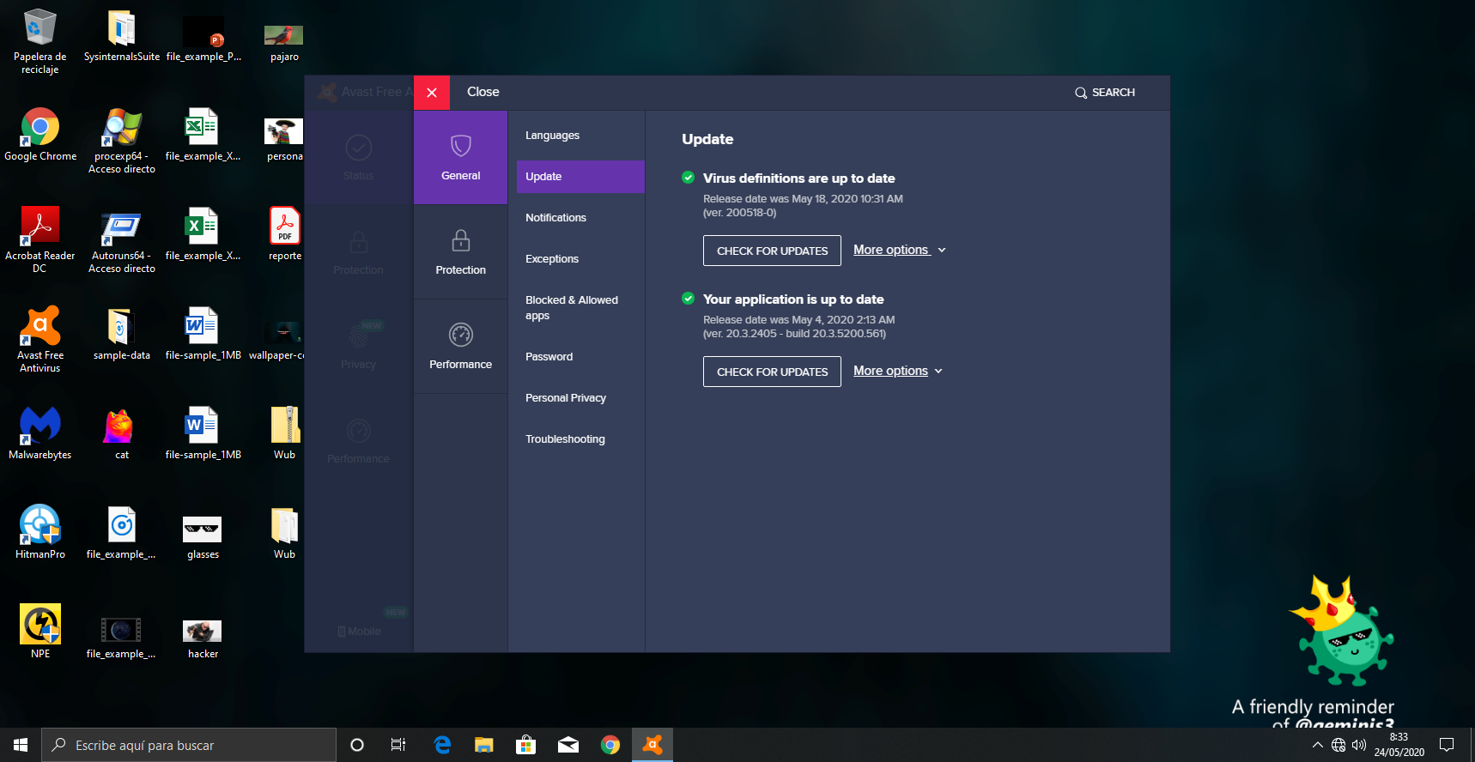The width and height of the screenshot is (1475, 762).
Task: Select the Acrobat Reader DC desktop icon
Action: pos(40,240)
